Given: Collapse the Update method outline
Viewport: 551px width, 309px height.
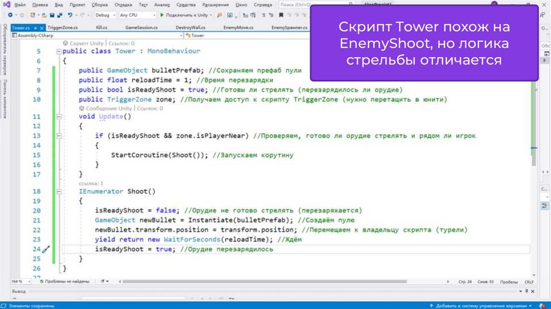Looking at the screenshot, I should tap(59, 117).
